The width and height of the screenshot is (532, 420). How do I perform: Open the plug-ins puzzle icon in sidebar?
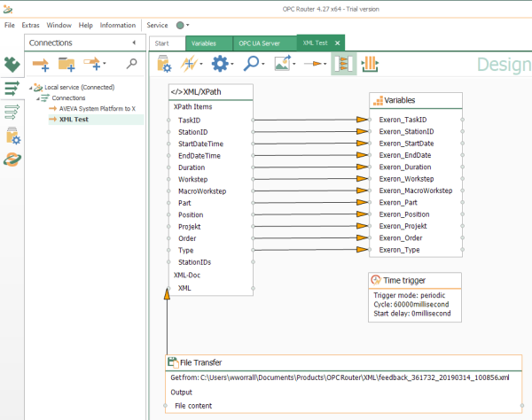(12, 64)
